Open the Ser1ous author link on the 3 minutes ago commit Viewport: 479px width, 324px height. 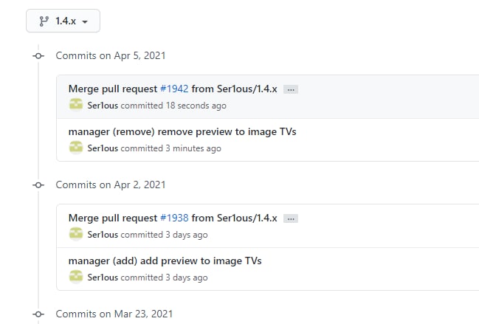pos(103,148)
